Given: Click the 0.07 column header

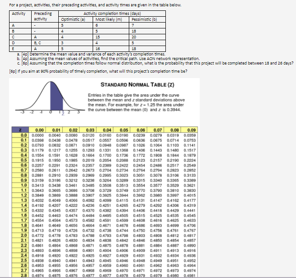Looking at the screenshot, I should pyautogui.click(x=155, y=130).
